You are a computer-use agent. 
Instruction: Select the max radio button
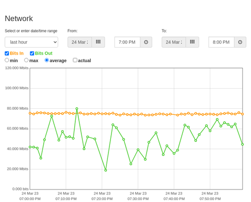pyautogui.click(x=26, y=60)
